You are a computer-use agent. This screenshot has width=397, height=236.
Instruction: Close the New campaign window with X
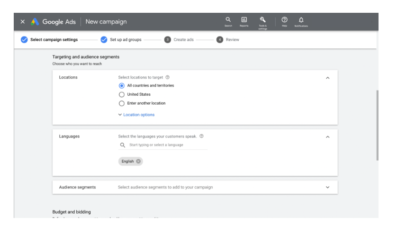23,22
